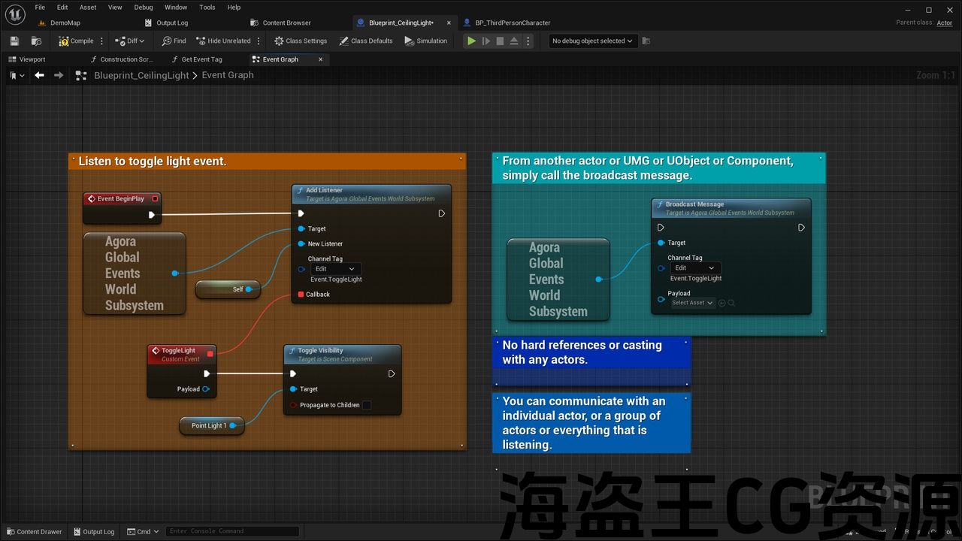Click the Browse to asset icon
Viewport: 962px width, 541px height.
click(36, 41)
